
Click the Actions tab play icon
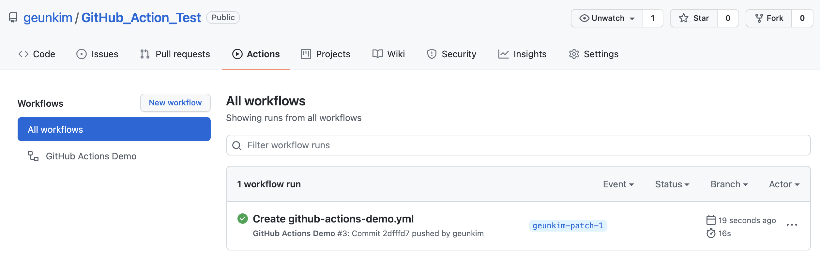point(237,54)
